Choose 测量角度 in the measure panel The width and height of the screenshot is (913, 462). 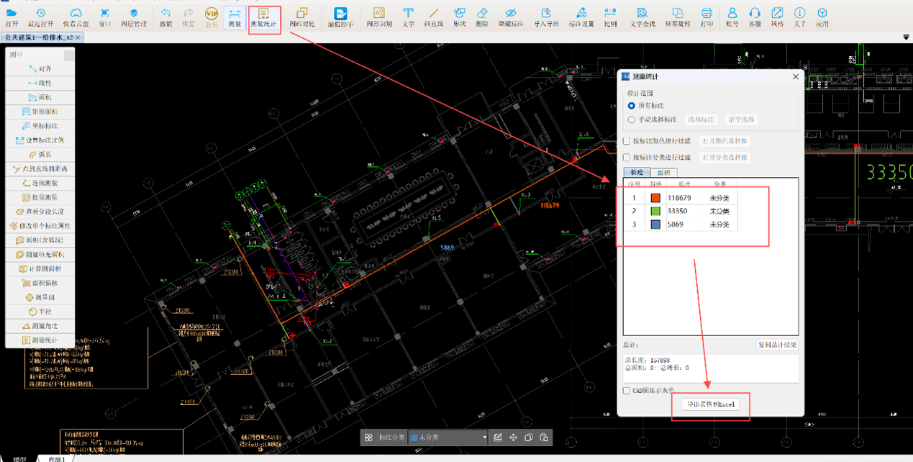tap(40, 326)
